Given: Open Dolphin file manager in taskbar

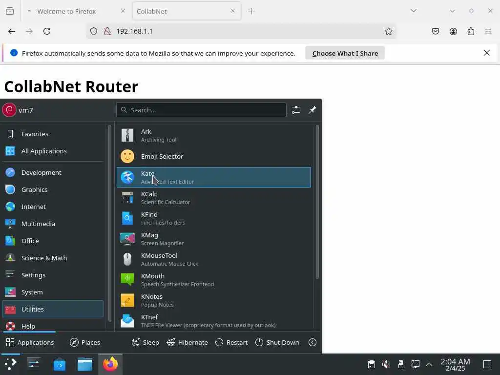Looking at the screenshot, I should pos(85,364).
